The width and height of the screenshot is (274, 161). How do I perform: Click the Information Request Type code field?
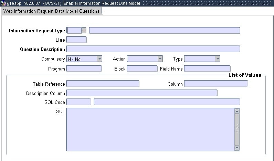click(74, 30)
